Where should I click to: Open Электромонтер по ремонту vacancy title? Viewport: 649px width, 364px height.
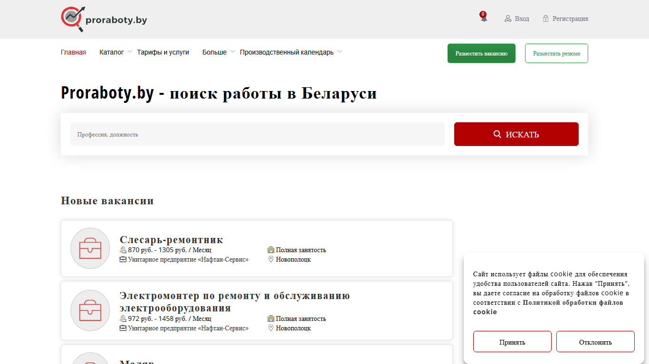click(235, 302)
